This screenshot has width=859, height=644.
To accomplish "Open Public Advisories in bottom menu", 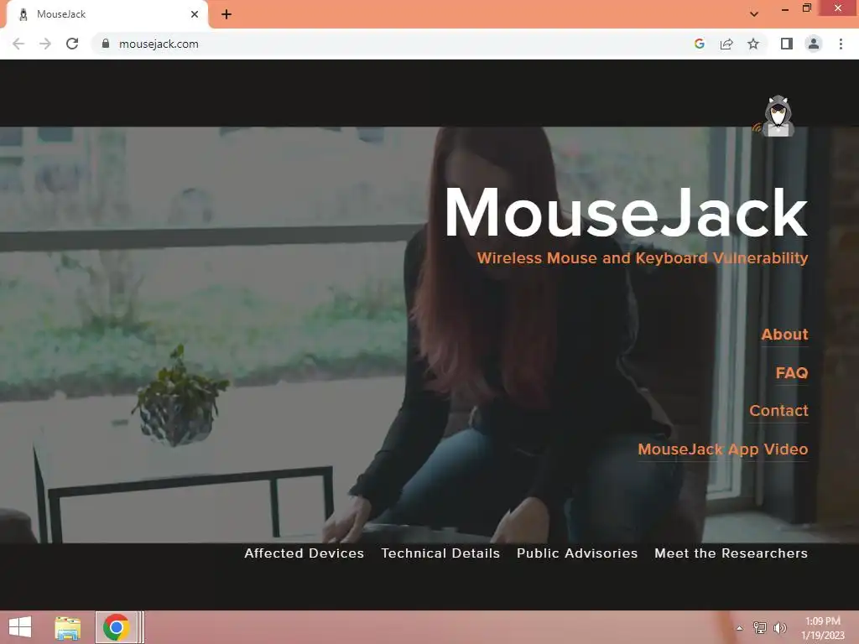I will [x=577, y=553].
